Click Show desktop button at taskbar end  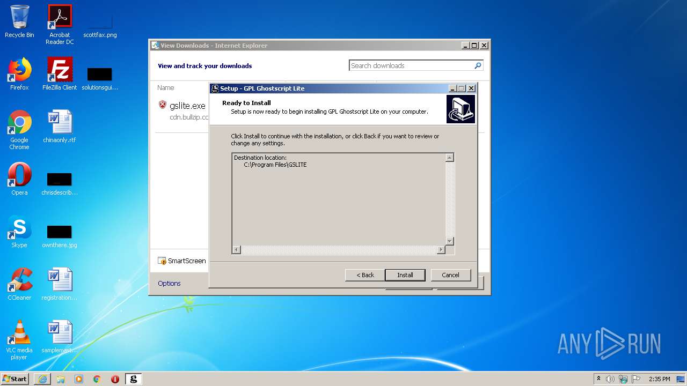click(x=682, y=379)
